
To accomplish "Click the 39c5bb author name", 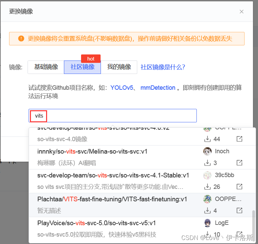I will [x=224, y=175].
